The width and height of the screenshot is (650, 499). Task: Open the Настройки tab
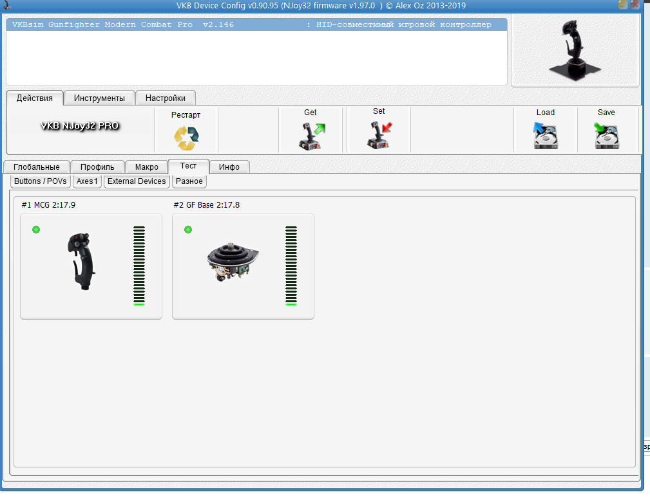[165, 98]
